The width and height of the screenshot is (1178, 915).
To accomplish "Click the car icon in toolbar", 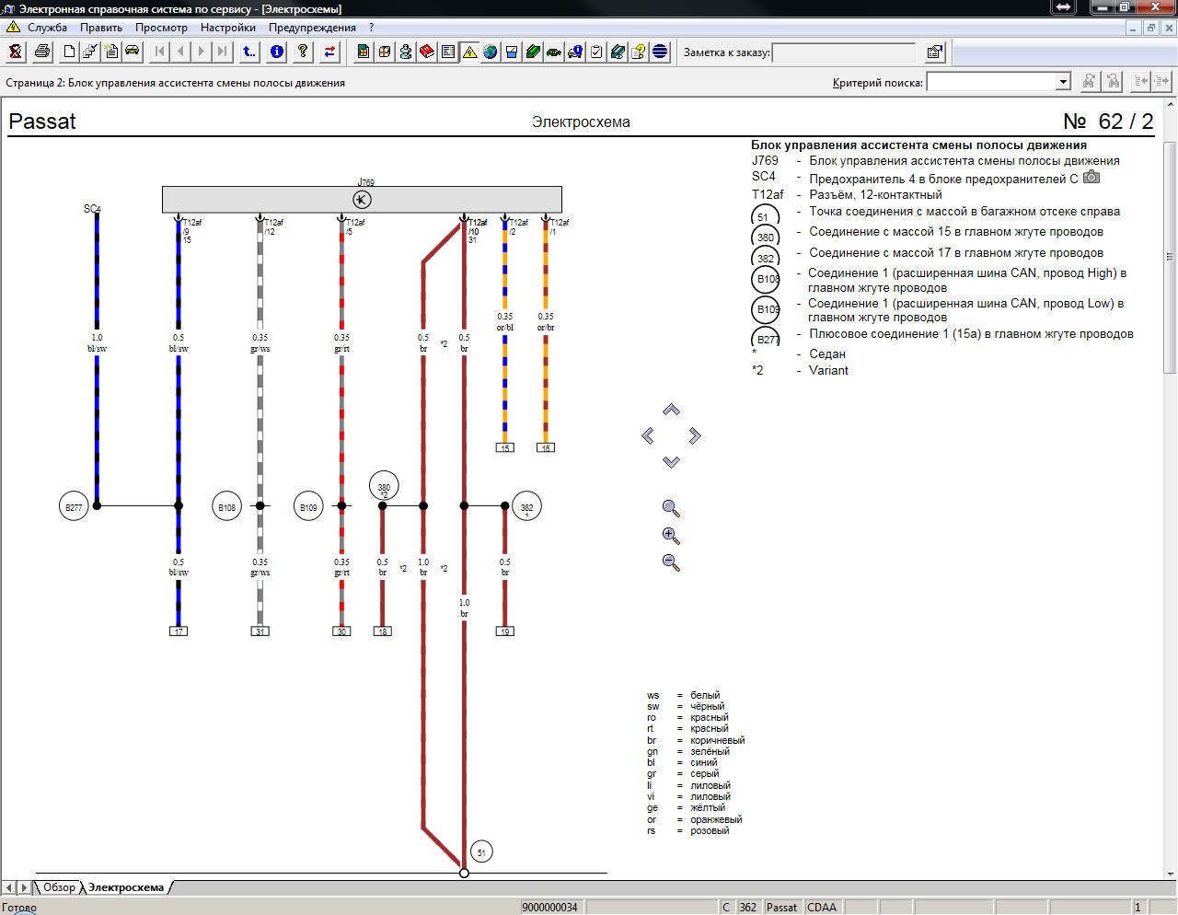I will pos(133,52).
